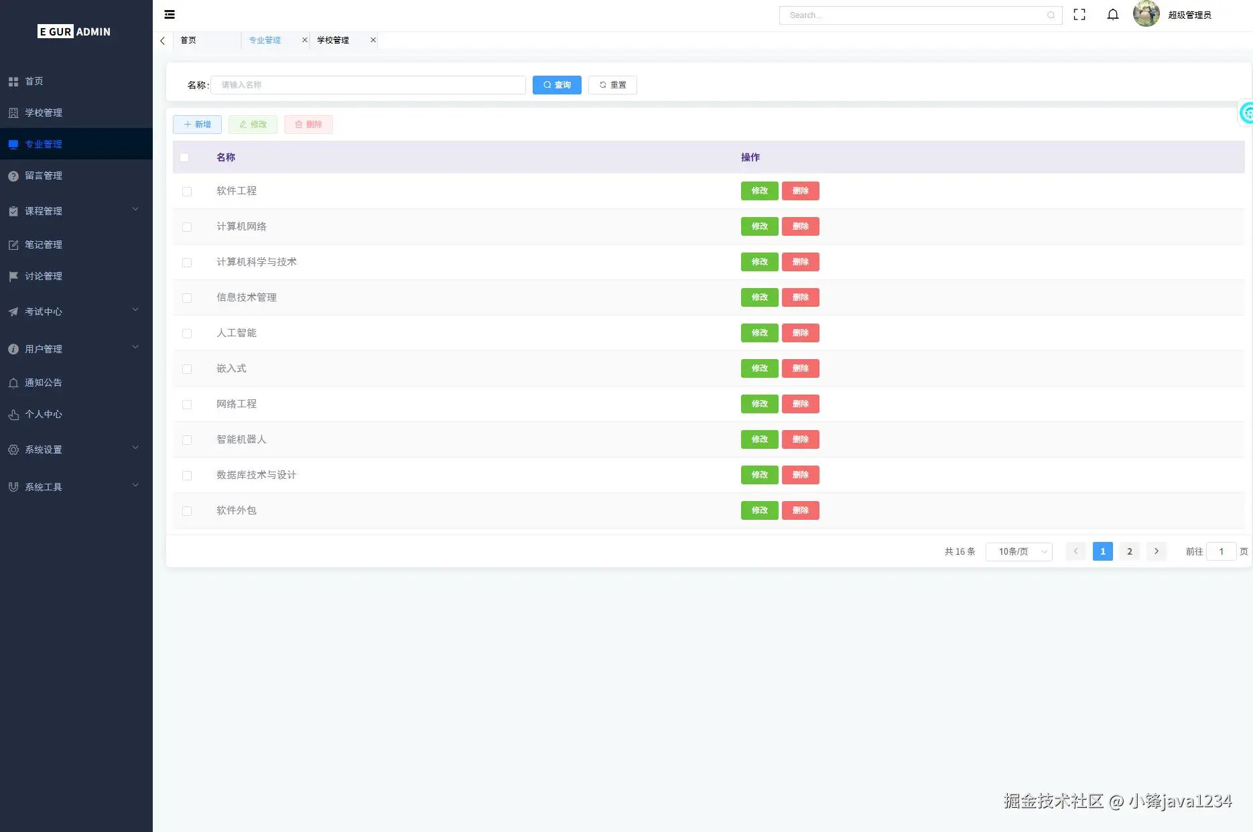1253x832 pixels.
Task: Click the search magnifier icon in top bar
Action: (x=1051, y=15)
